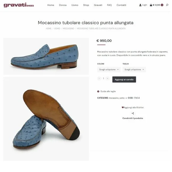Decrease quantity with minus button

pyautogui.click(x=99, y=78)
